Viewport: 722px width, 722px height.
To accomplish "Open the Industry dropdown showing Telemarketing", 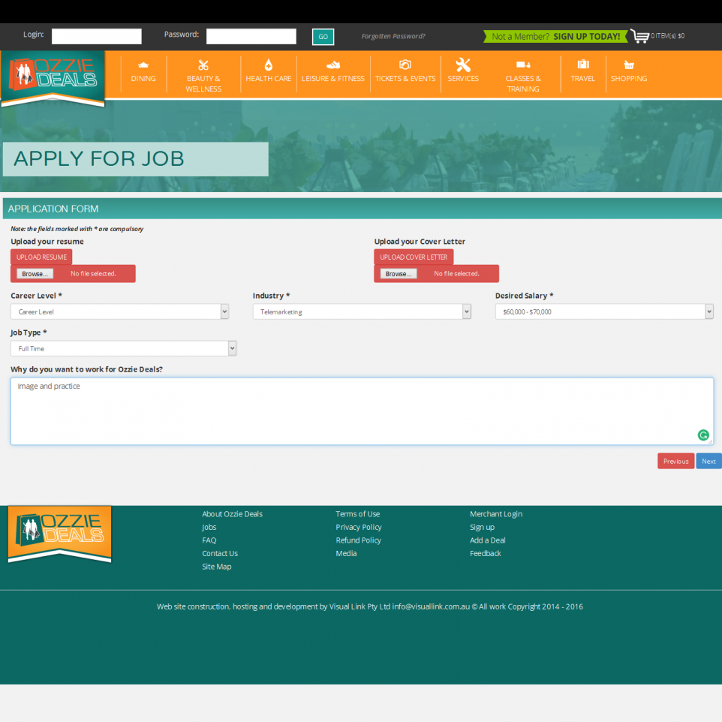I will pyautogui.click(x=362, y=311).
